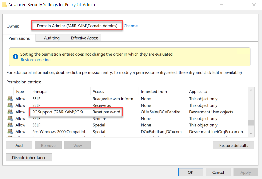Click Restore defaults button
Screen dimensions: 262x179
point(234,145)
